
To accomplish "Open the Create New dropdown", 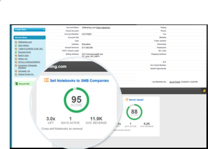I will click(x=29, y=30).
